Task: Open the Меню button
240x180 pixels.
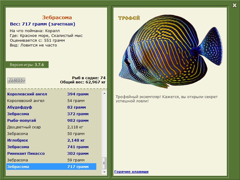Action: click(16, 80)
